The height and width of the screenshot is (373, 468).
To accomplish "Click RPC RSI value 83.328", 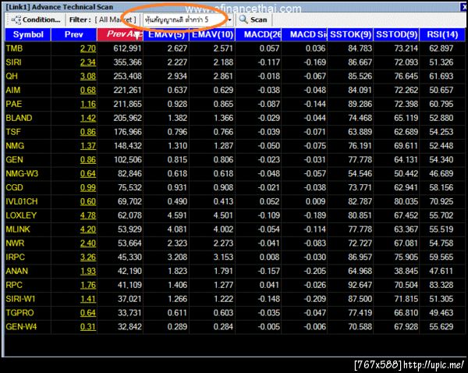I will [441, 285].
